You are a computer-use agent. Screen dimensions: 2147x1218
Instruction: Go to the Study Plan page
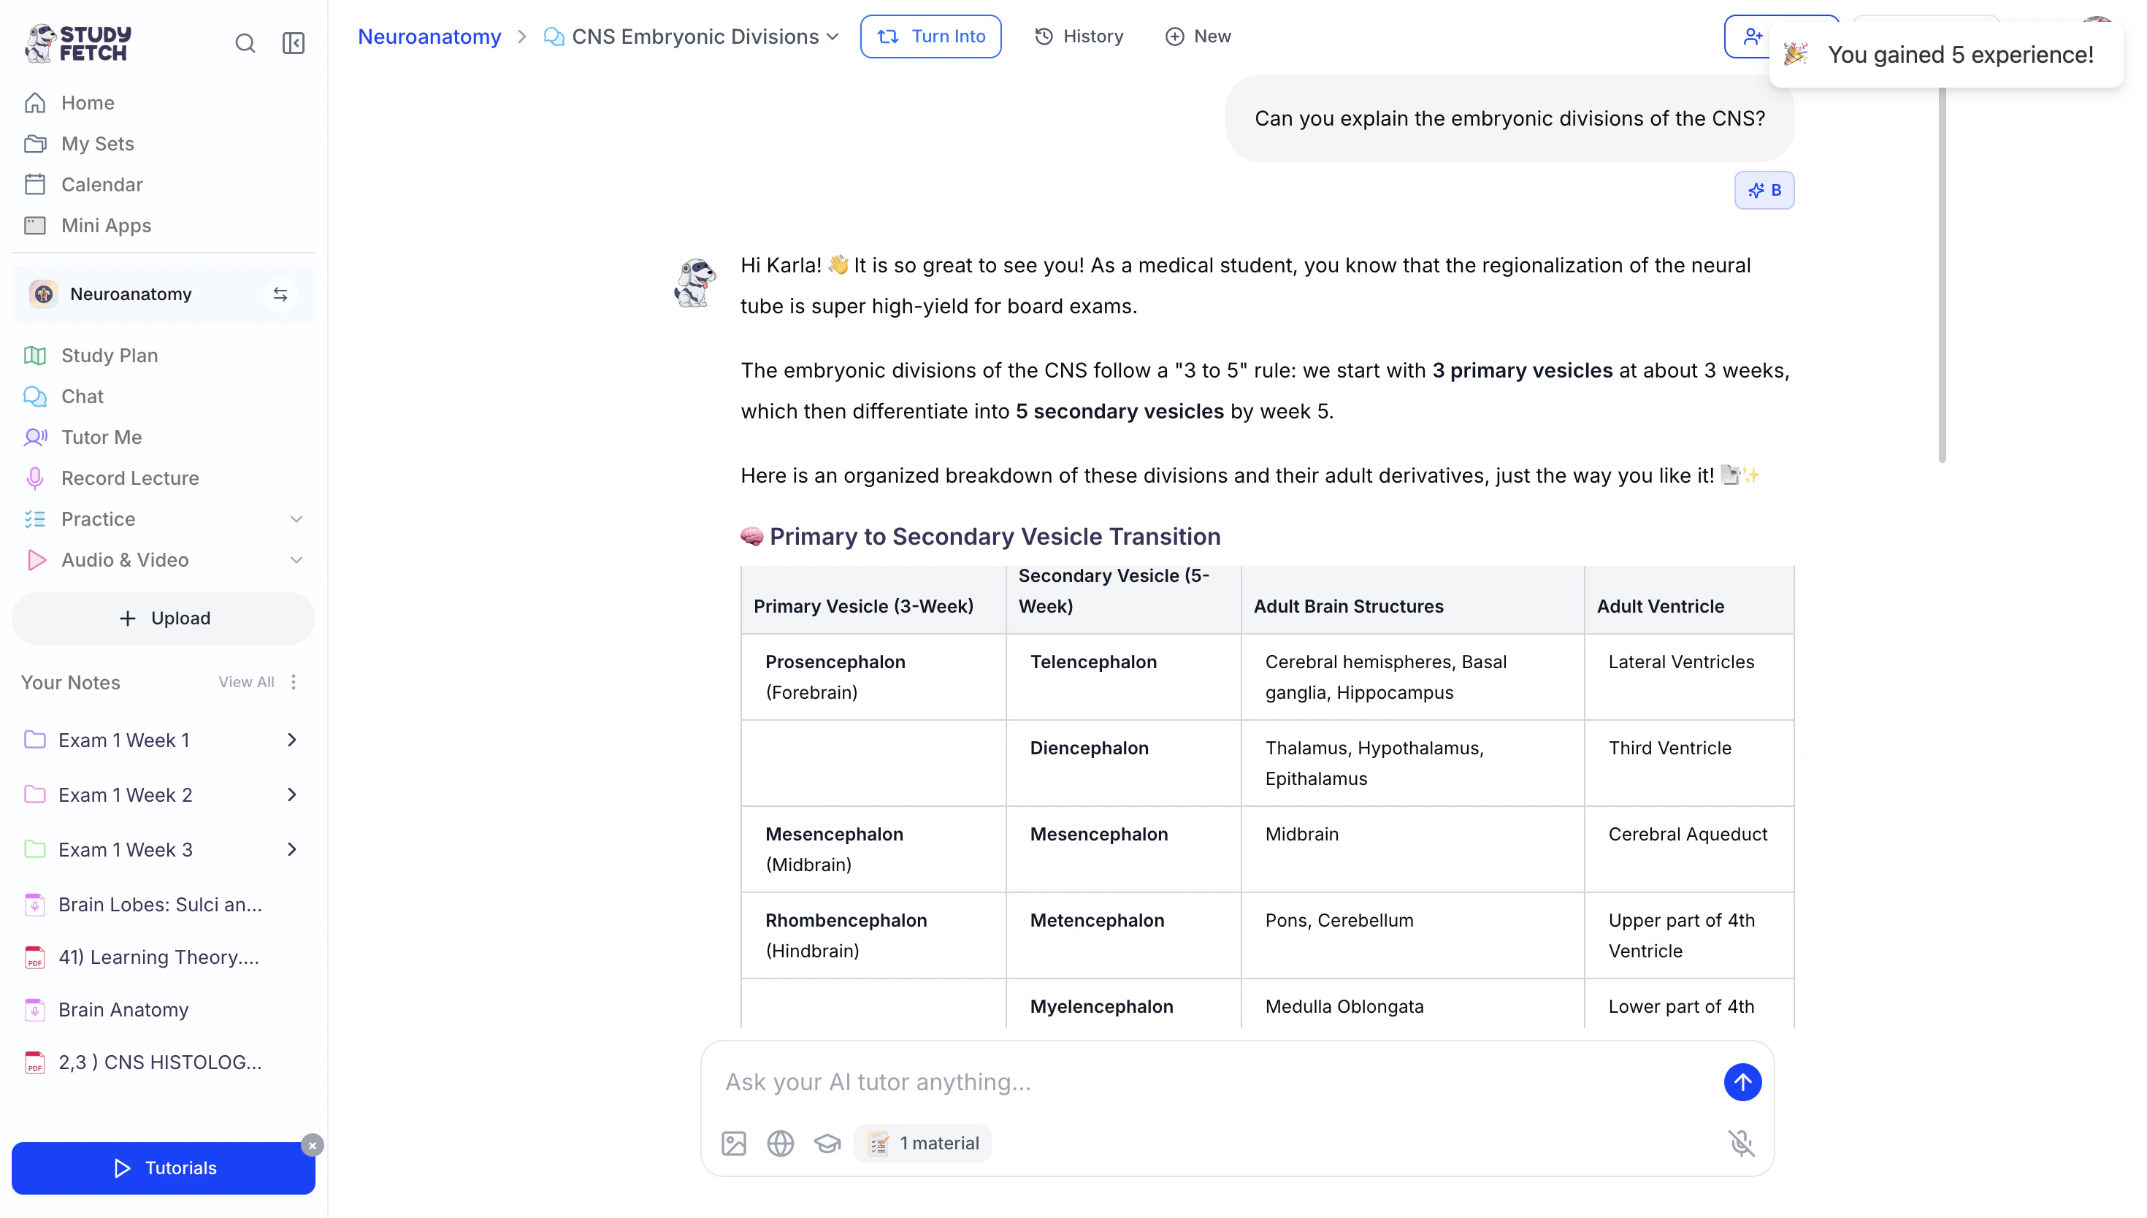[x=110, y=356]
